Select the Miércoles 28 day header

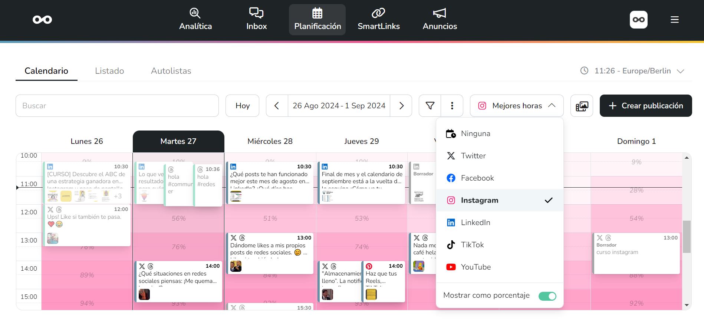[x=270, y=141]
